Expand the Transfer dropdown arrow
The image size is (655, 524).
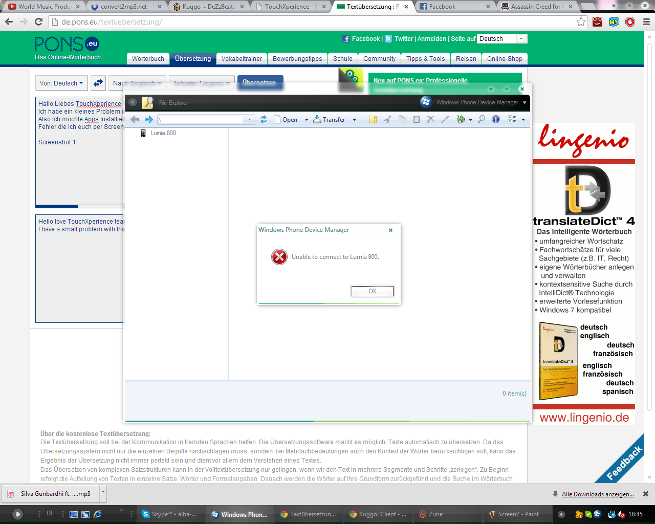[354, 120]
